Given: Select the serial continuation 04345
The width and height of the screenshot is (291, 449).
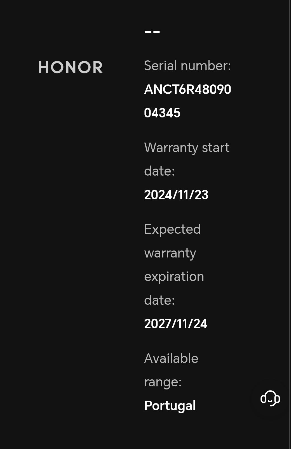Looking at the screenshot, I should click(162, 113).
